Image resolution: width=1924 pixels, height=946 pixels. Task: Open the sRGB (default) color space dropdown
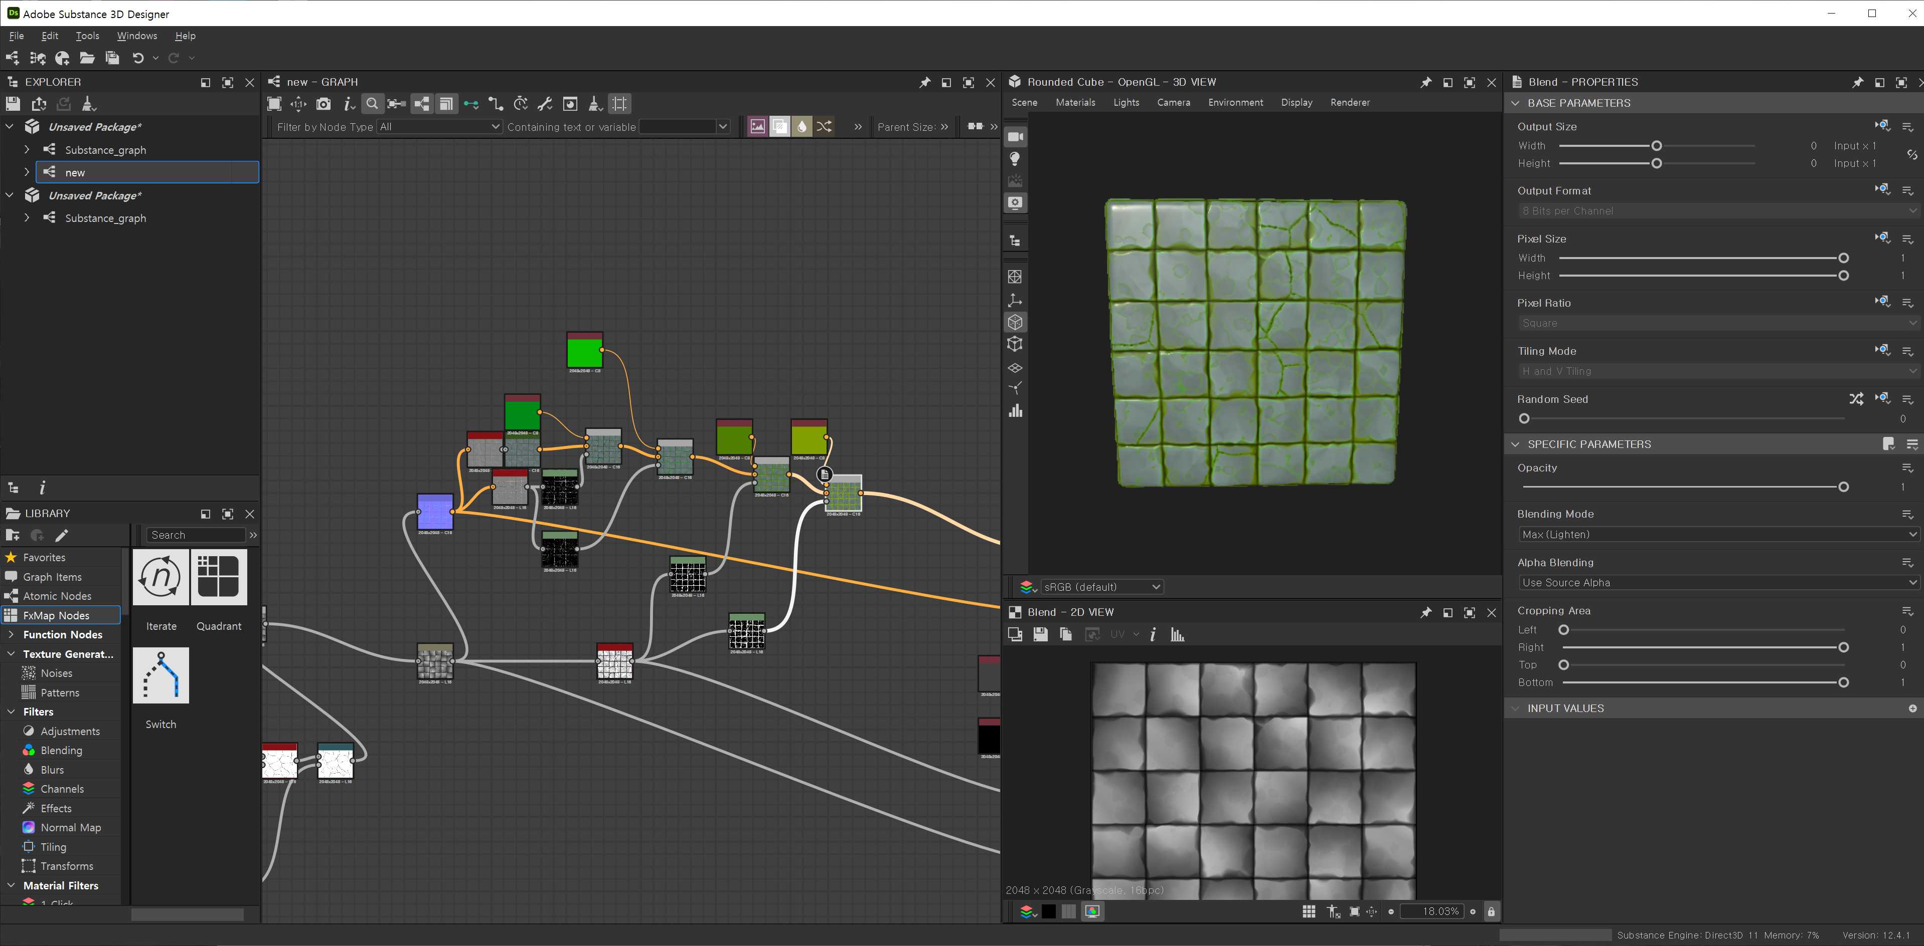tap(1101, 586)
